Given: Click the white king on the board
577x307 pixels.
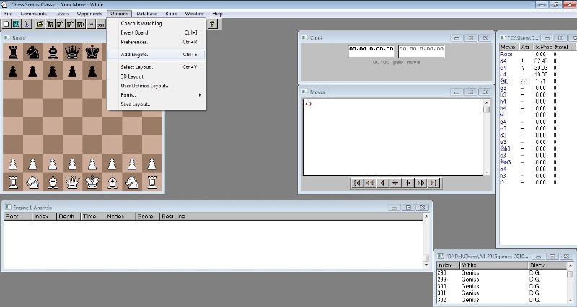Looking at the screenshot, I should coord(92,182).
